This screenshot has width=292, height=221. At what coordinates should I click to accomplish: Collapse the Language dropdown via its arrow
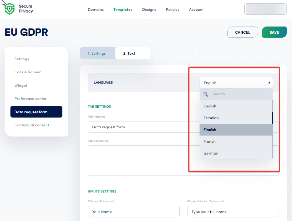[x=269, y=83]
